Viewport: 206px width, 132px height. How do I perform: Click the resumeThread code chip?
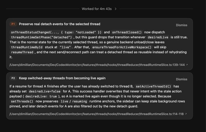(x=22, y=52)
